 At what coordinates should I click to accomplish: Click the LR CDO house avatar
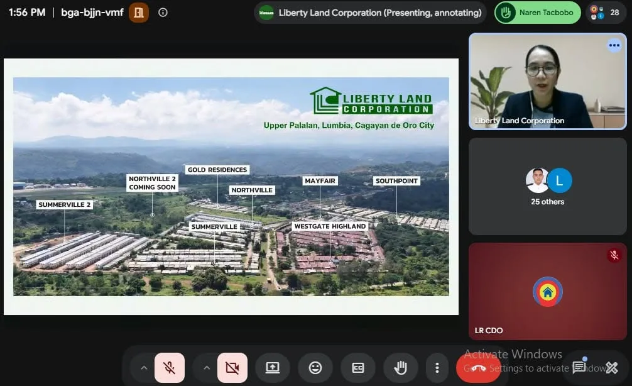(547, 292)
